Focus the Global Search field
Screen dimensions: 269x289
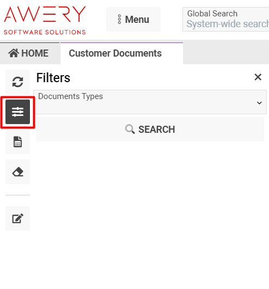tap(225, 20)
